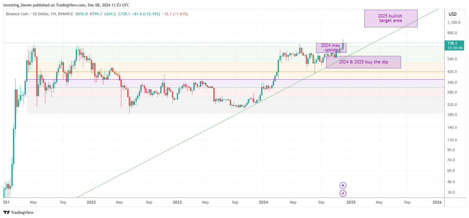The width and height of the screenshot is (469, 218).
Task: Click the 2023 time axis label
Action: coord(177,202)
